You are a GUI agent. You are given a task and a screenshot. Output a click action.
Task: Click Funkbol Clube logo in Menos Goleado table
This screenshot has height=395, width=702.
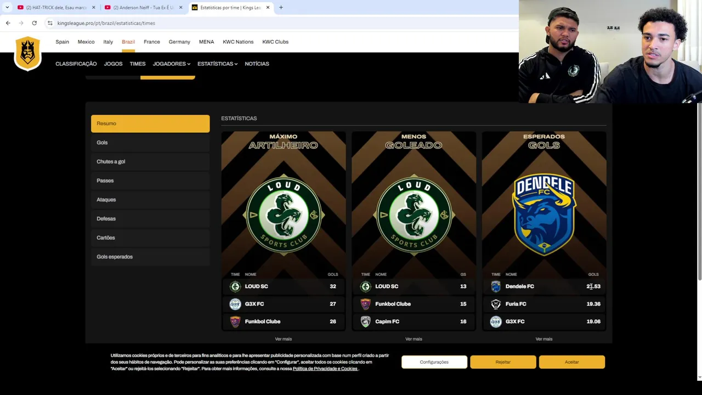pyautogui.click(x=366, y=304)
